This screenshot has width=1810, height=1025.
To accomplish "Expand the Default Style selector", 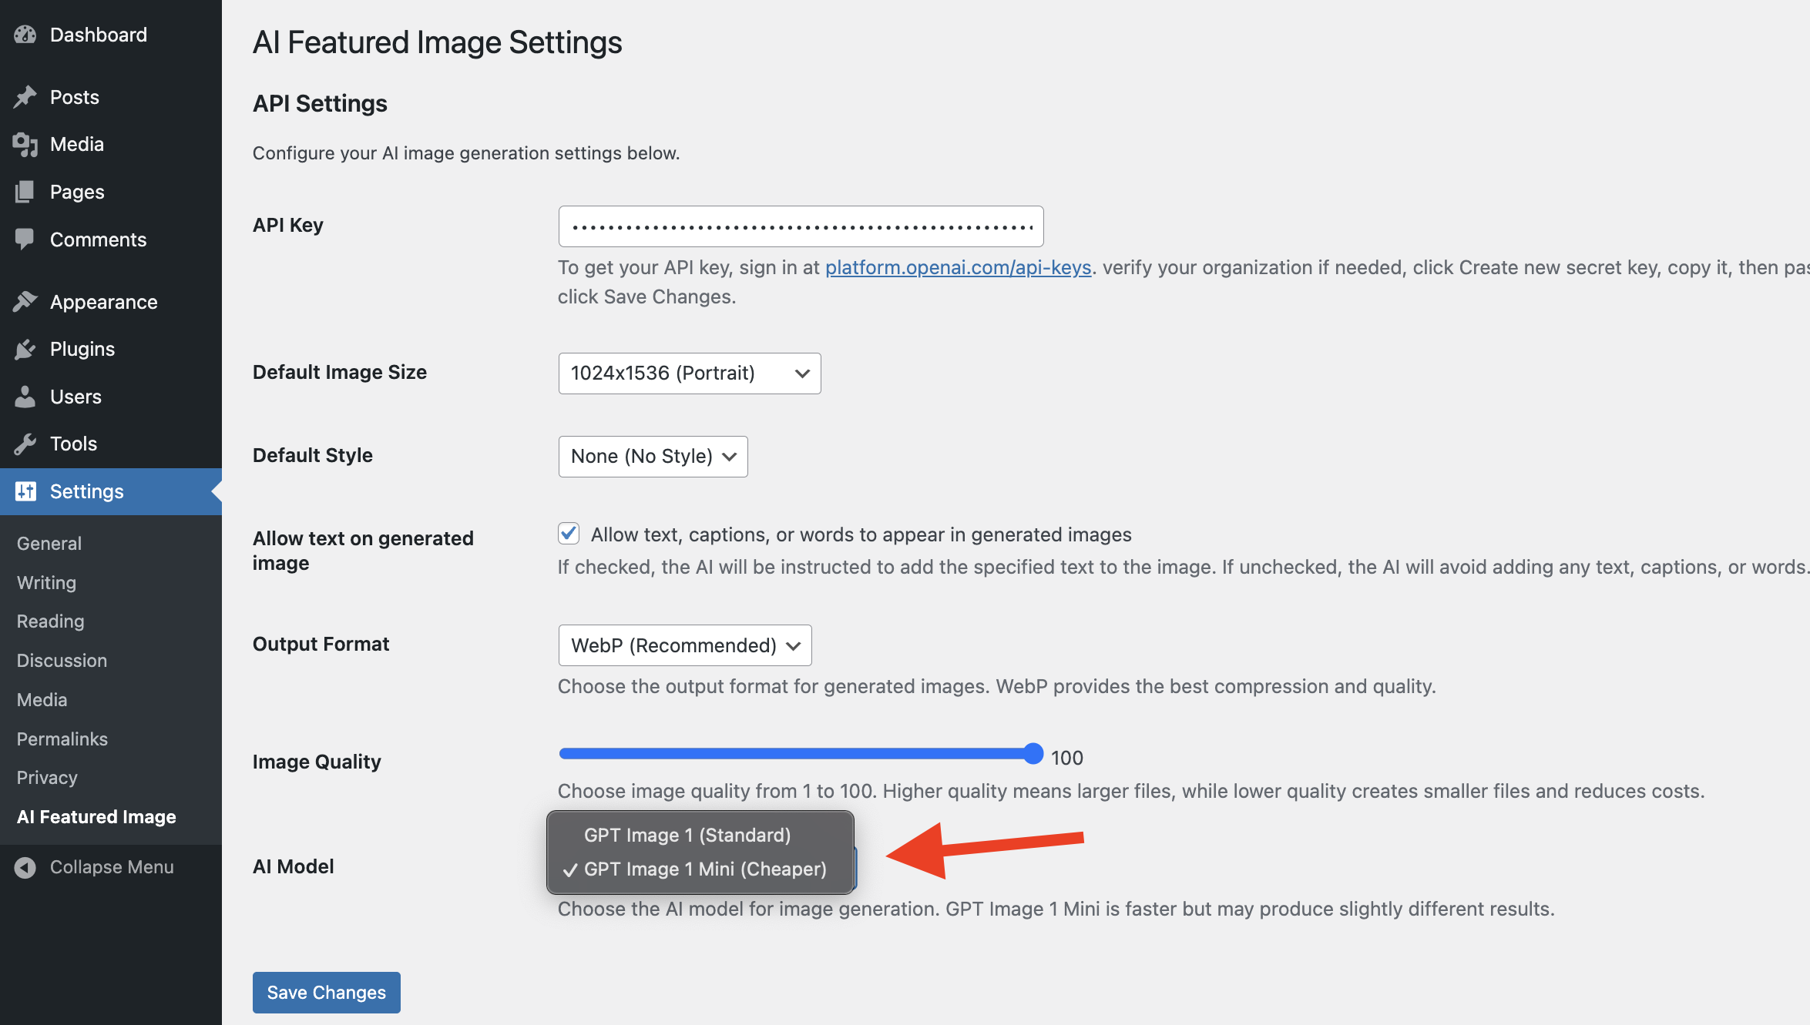I will [x=653, y=456].
